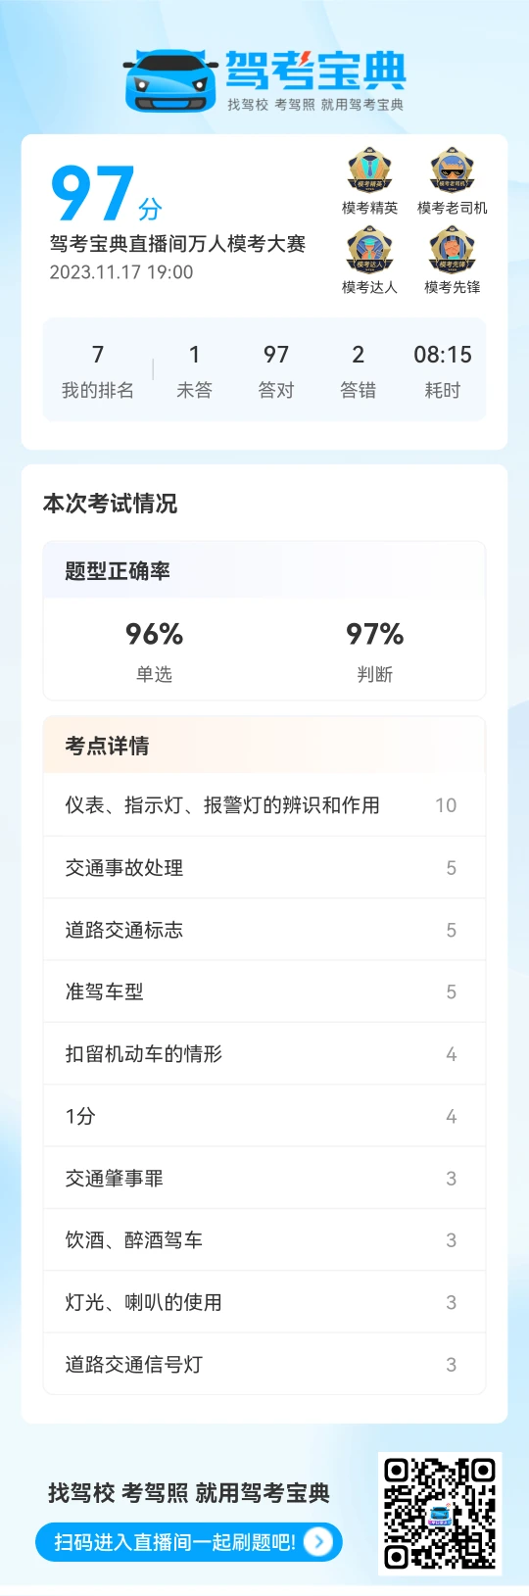
Task: Open 扣留机动车的情形 row
Action: click(x=264, y=1054)
